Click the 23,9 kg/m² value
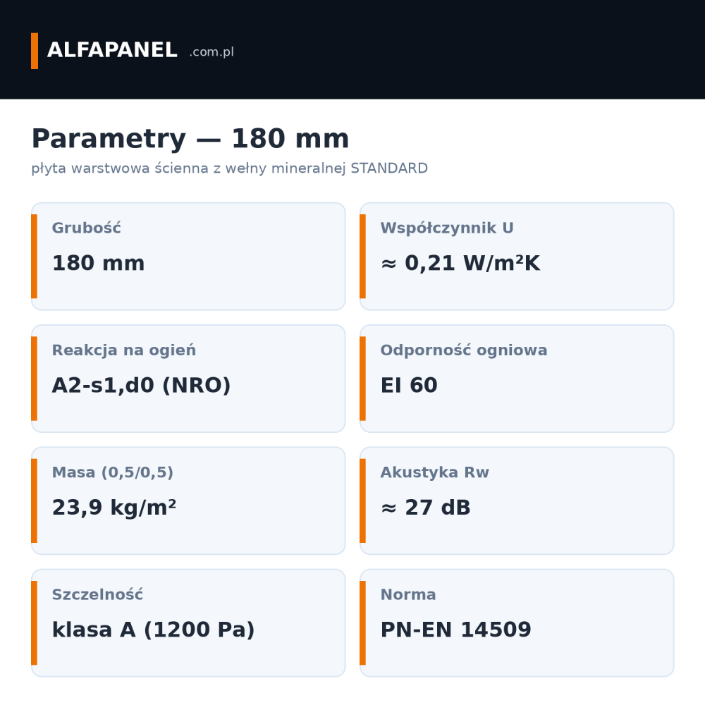The width and height of the screenshot is (705, 705). (x=114, y=508)
